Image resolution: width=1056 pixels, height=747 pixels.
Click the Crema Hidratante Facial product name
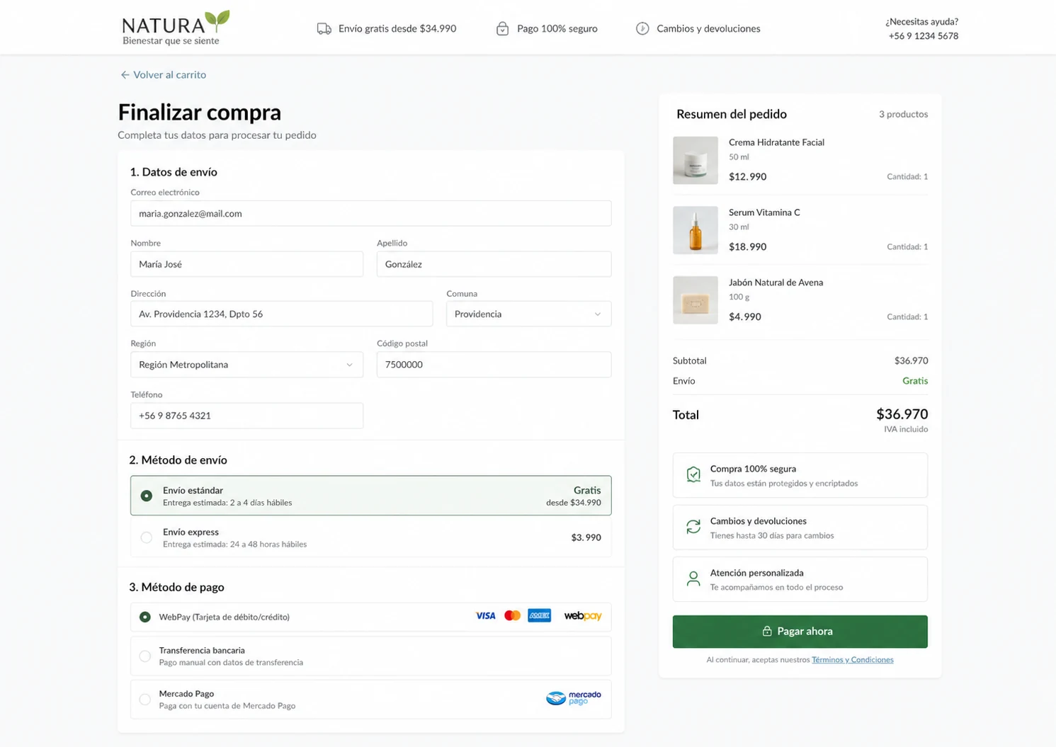[x=776, y=142]
